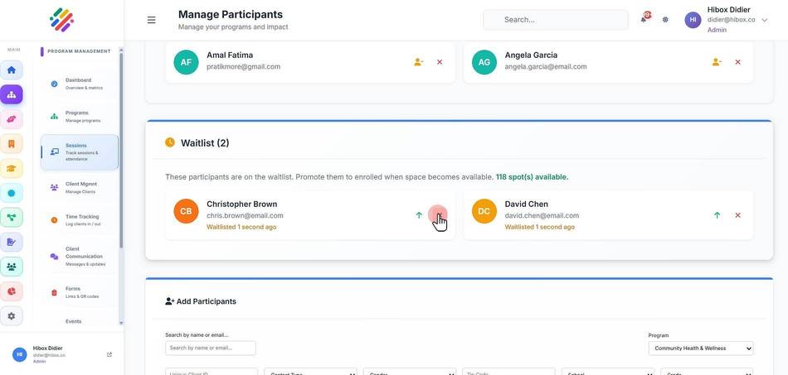The width and height of the screenshot is (788, 375).
Task: Click the home icon in left rail
Action: 12,70
